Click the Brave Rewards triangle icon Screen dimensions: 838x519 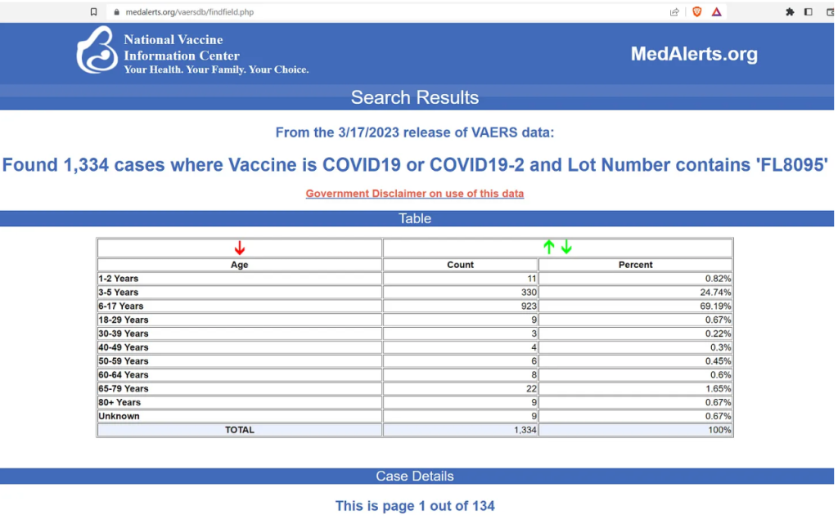tap(717, 12)
